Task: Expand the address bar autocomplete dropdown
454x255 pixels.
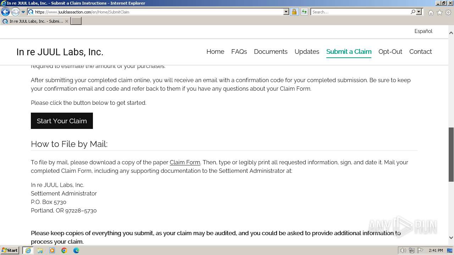Action: (286, 12)
